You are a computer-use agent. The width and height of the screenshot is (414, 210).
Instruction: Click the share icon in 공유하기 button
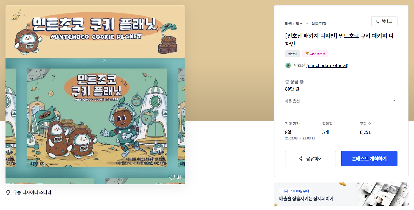pyautogui.click(x=300, y=159)
